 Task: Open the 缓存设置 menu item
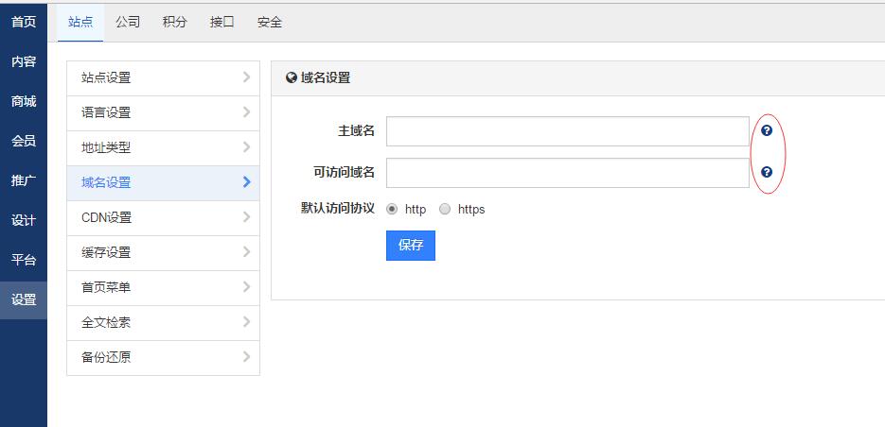(x=163, y=252)
